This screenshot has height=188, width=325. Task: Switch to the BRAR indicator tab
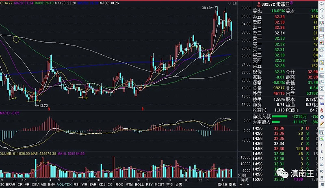coord(11,184)
